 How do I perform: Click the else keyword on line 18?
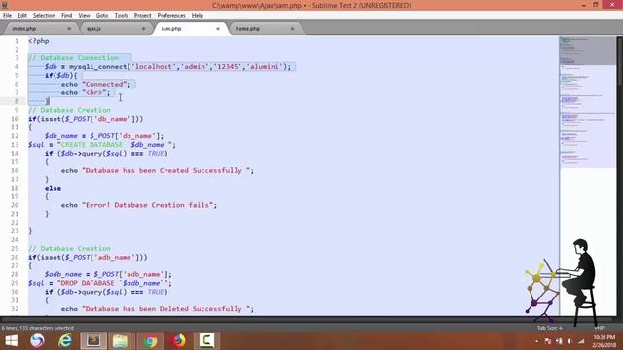(x=53, y=188)
